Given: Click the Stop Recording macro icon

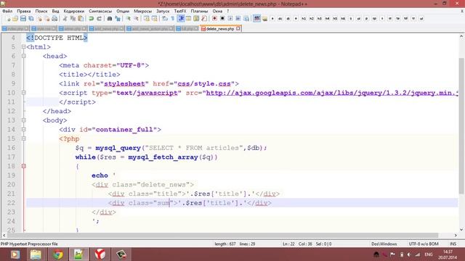Looking at the screenshot, I should coord(222,19).
